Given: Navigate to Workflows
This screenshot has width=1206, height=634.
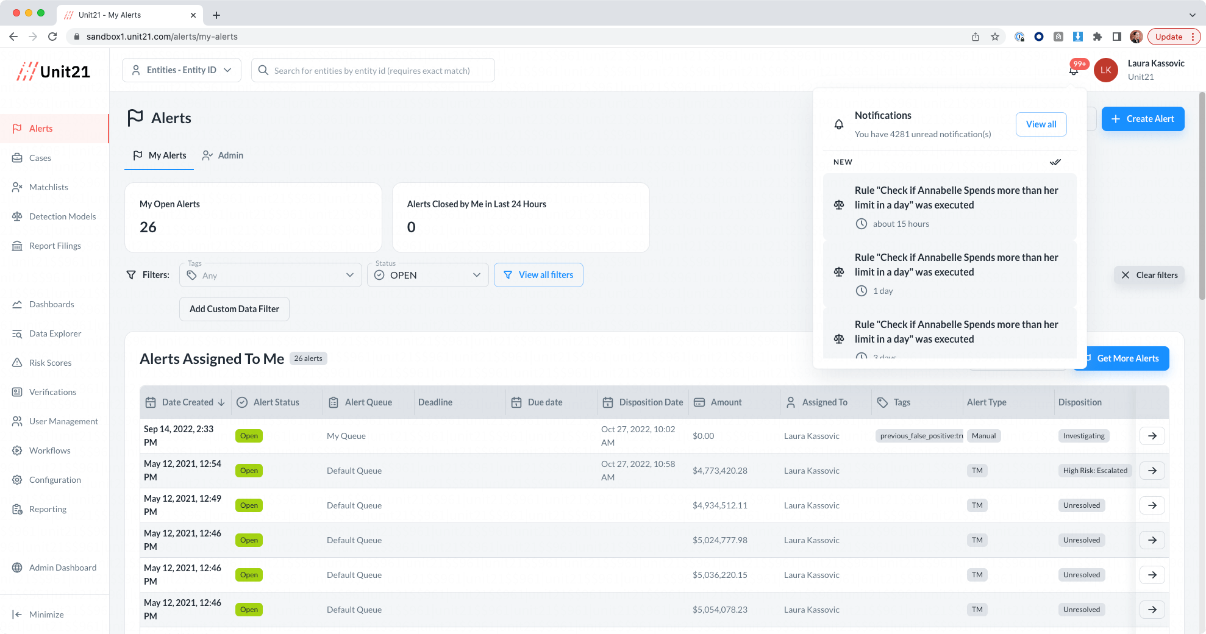Looking at the screenshot, I should point(54,451).
